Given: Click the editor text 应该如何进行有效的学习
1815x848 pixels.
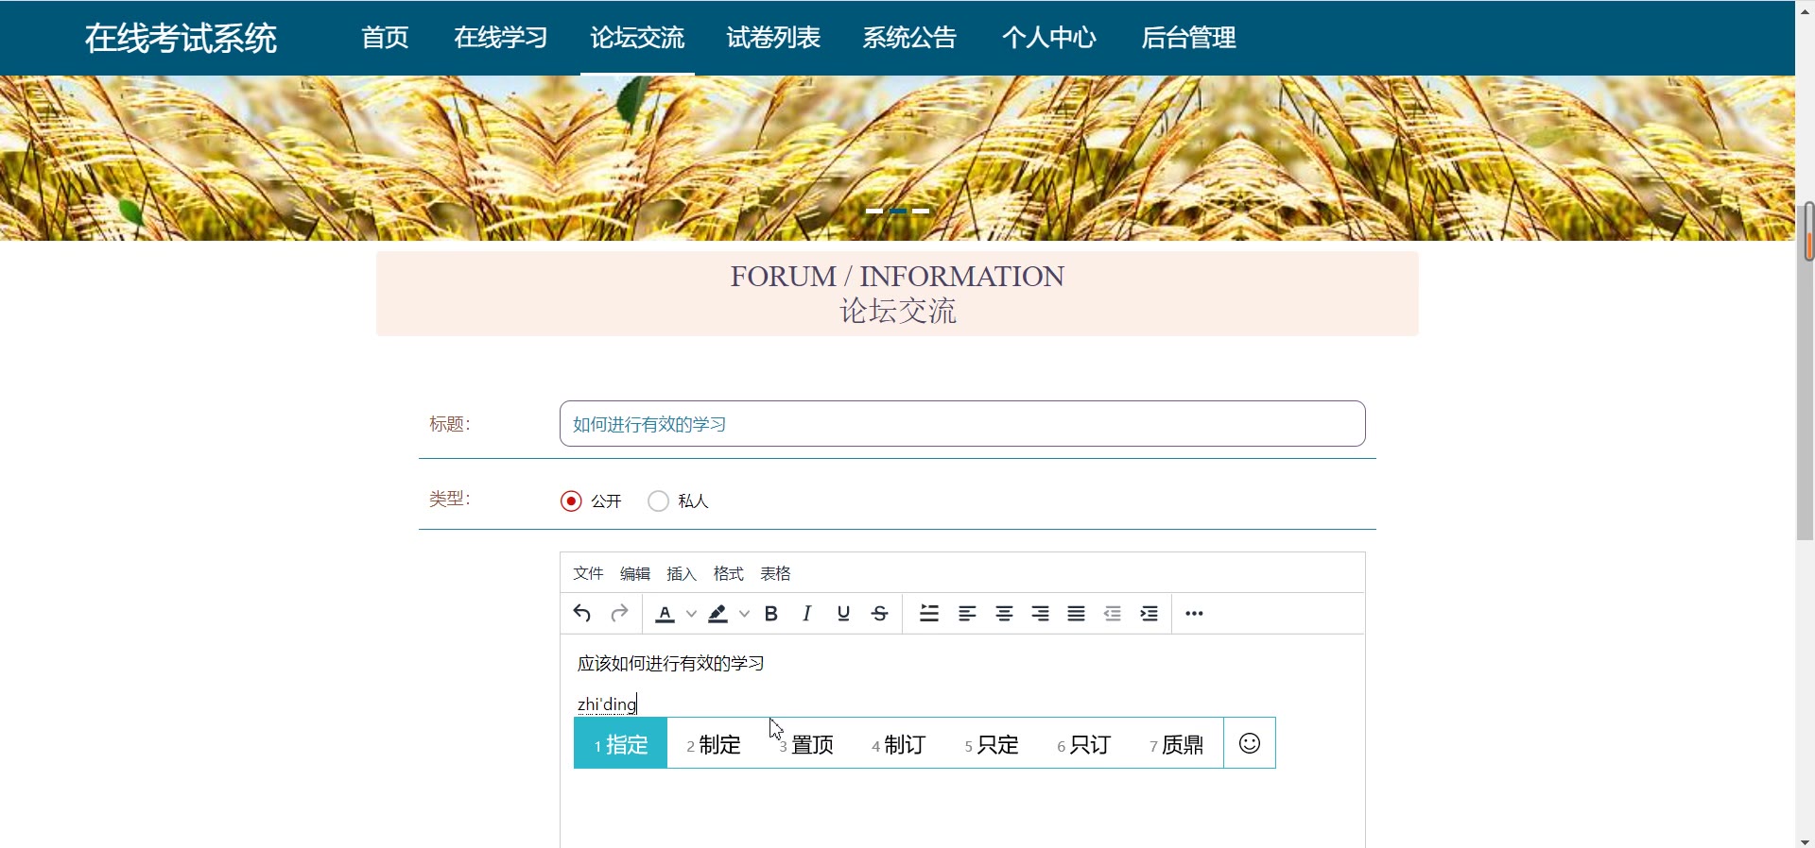Looking at the screenshot, I should [671, 664].
